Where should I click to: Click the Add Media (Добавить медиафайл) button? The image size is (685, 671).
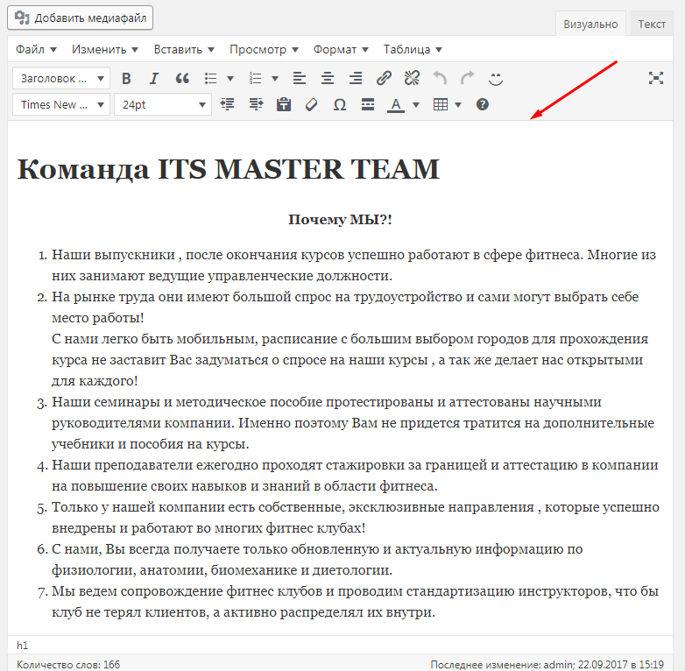point(81,18)
